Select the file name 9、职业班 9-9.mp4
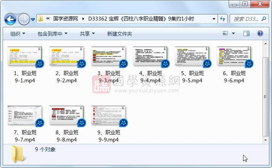Viewport: 272px width, 168px height. coord(108,136)
